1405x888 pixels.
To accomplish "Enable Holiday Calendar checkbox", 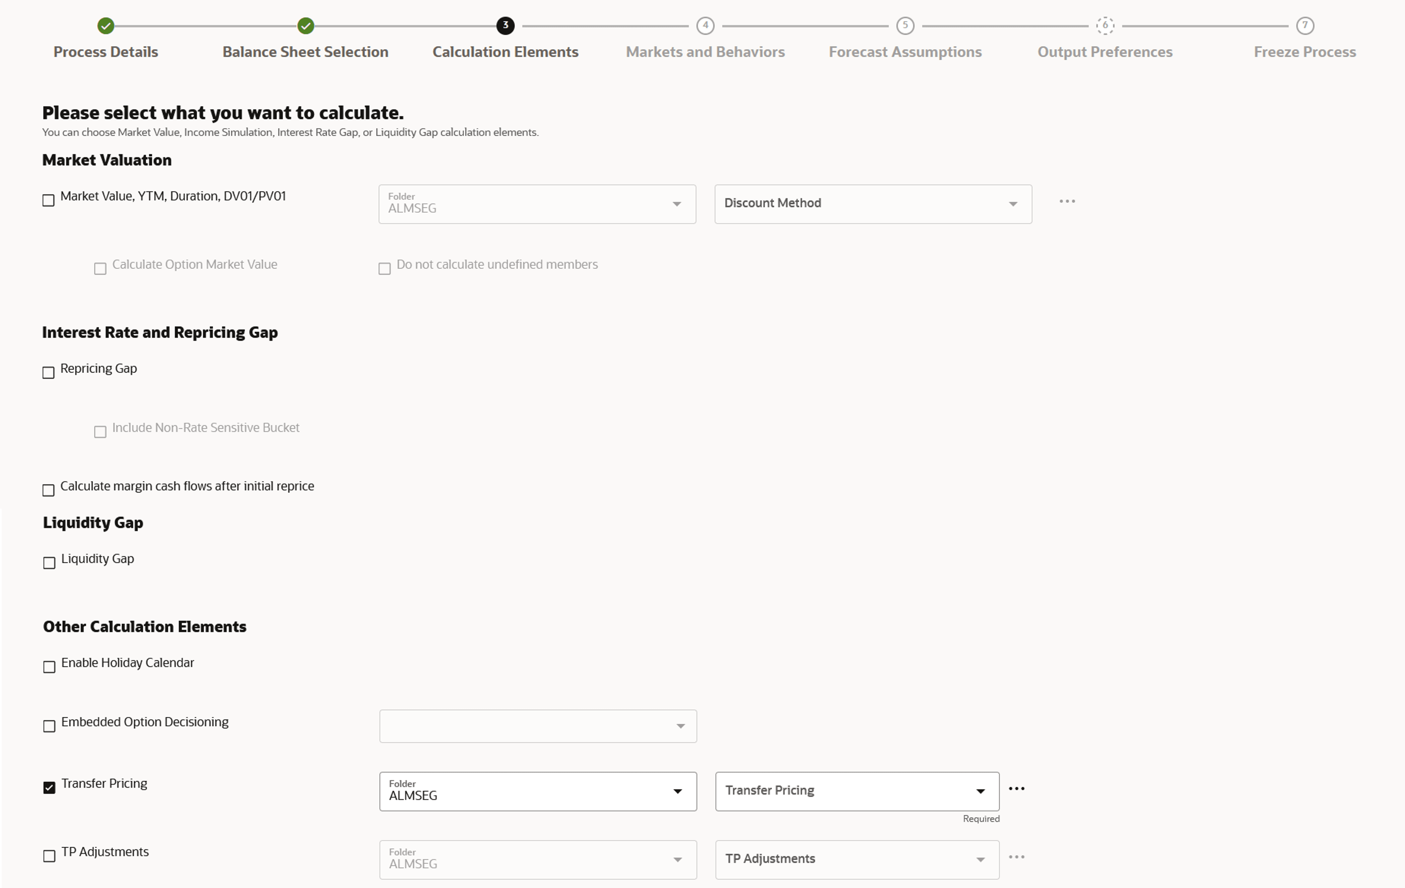I will click(x=50, y=667).
